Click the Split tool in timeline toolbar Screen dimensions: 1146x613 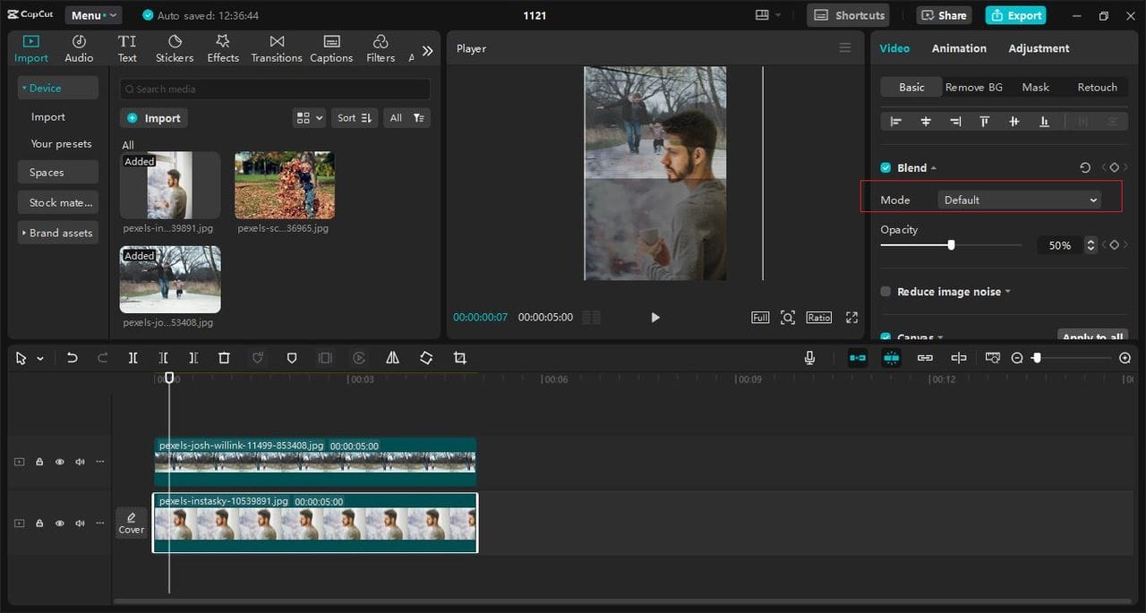[133, 358]
